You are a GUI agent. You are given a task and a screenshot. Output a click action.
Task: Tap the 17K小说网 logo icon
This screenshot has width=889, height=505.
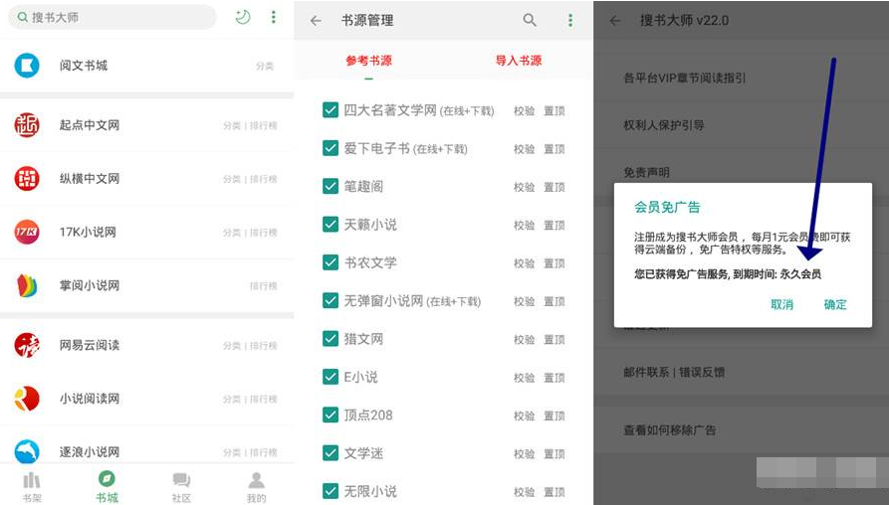(x=27, y=232)
